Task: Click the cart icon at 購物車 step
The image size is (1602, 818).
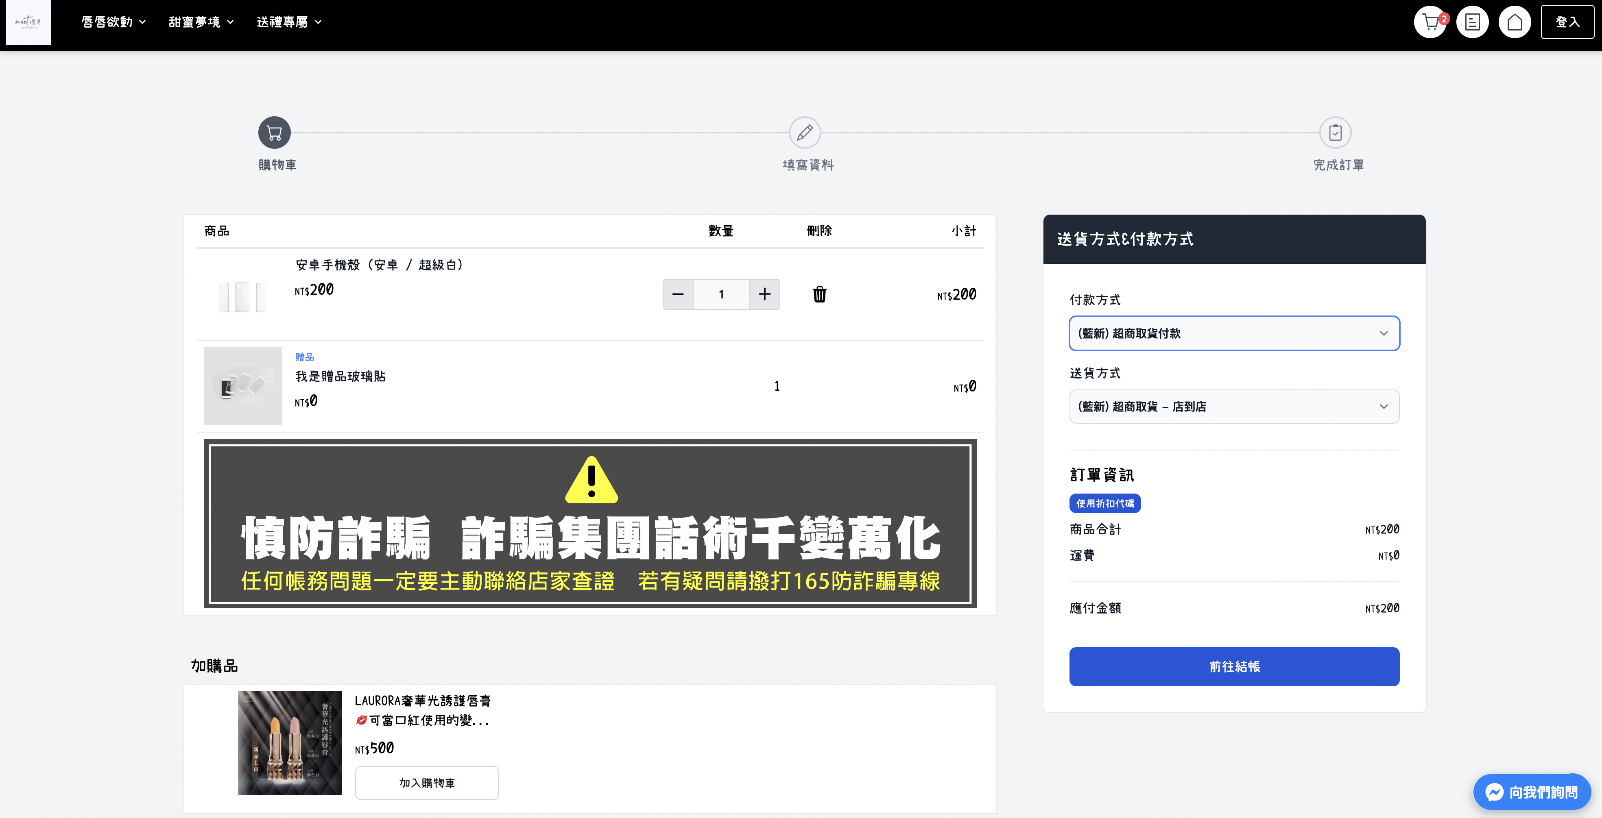Action: [274, 133]
